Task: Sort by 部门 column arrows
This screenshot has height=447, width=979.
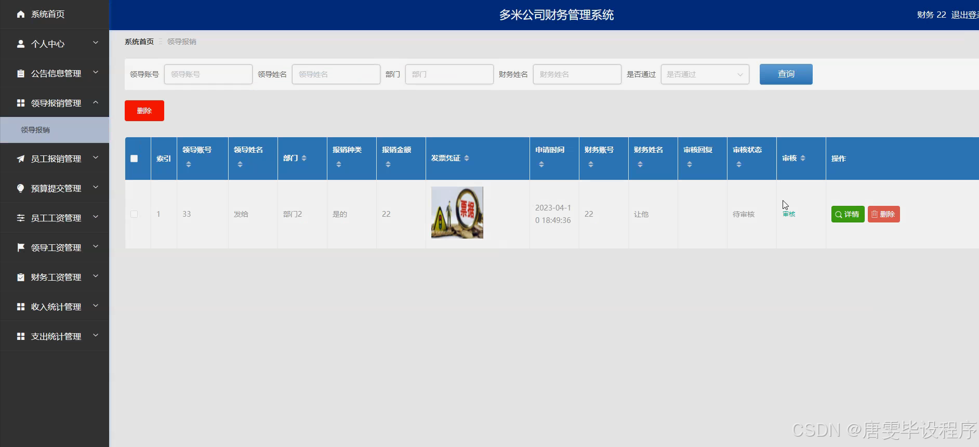Action: tap(304, 158)
